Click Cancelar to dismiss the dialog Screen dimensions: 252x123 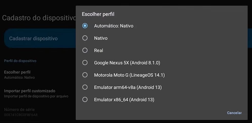coord(234,113)
